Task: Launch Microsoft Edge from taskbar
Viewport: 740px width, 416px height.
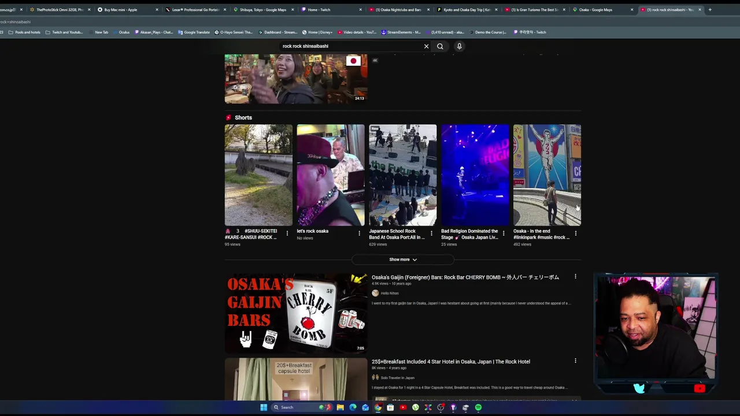Action: point(353,407)
